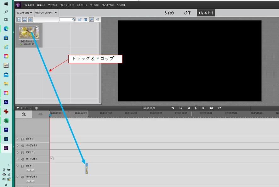
Task: Expand the ビデオ 3 track
Action: coord(18,139)
